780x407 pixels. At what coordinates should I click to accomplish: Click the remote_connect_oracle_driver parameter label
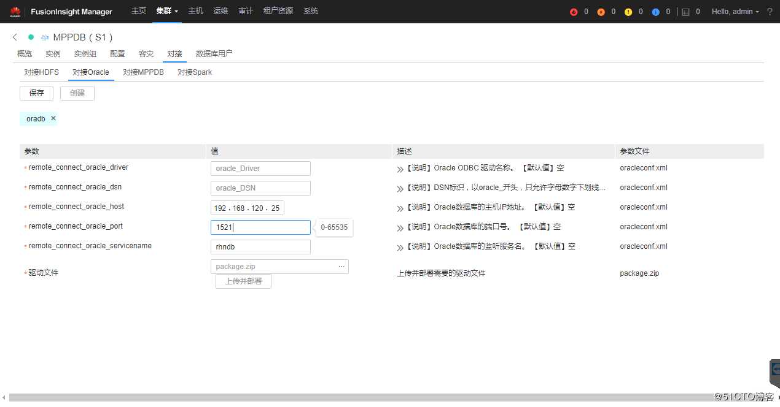(79, 167)
